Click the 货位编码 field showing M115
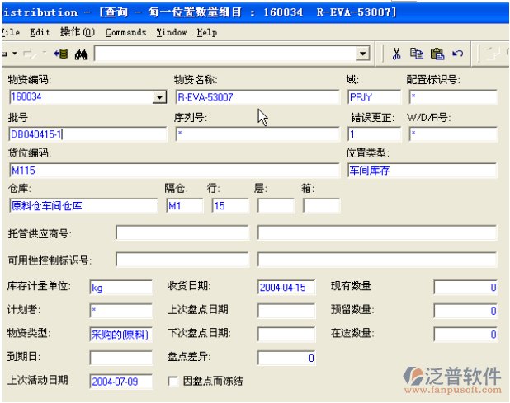The width and height of the screenshot is (510, 403). (x=172, y=171)
